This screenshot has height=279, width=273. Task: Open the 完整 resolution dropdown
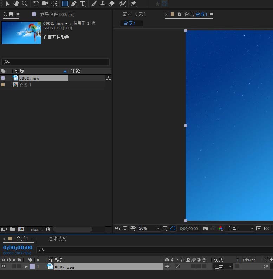[240, 228]
